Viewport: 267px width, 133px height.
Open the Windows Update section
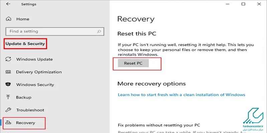pos(34,59)
